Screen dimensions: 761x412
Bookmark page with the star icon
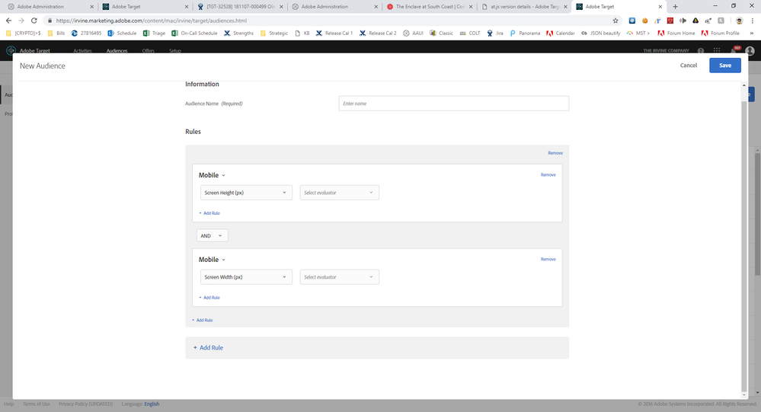point(616,21)
